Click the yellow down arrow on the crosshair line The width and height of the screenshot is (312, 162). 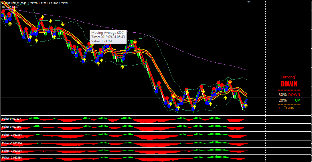coord(135,42)
